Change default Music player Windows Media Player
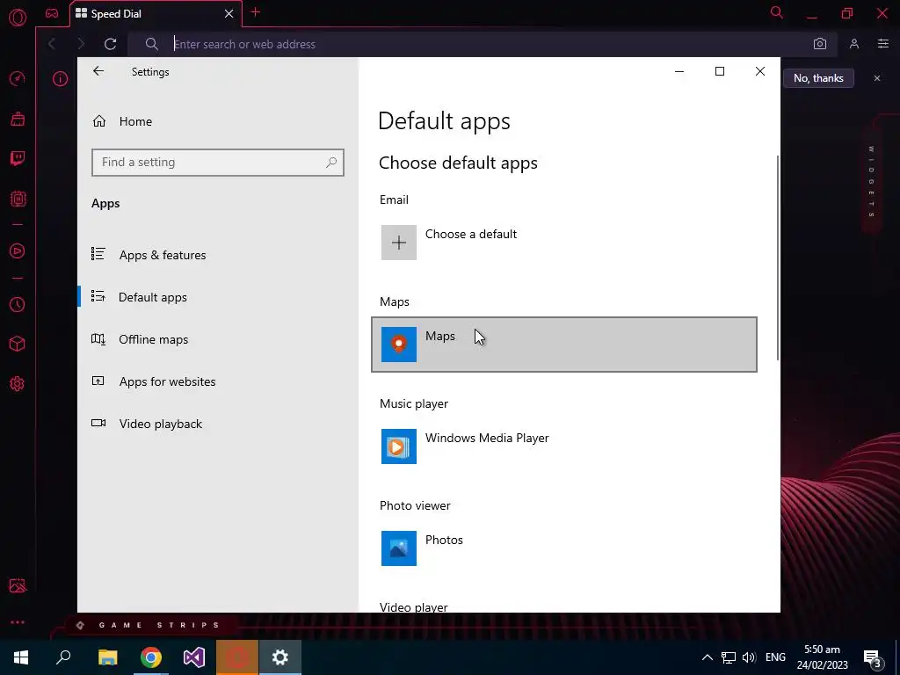The image size is (900, 675). click(564, 446)
